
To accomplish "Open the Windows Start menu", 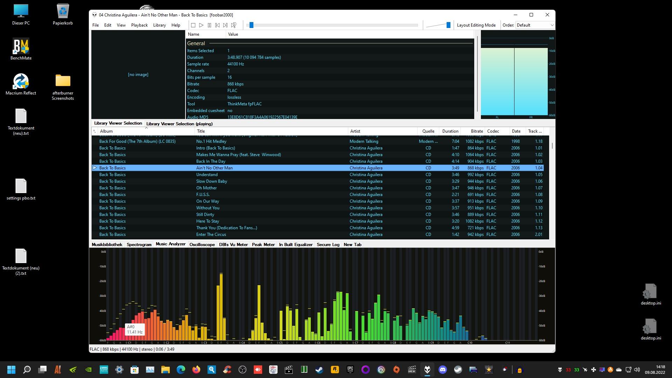I will pyautogui.click(x=11, y=370).
